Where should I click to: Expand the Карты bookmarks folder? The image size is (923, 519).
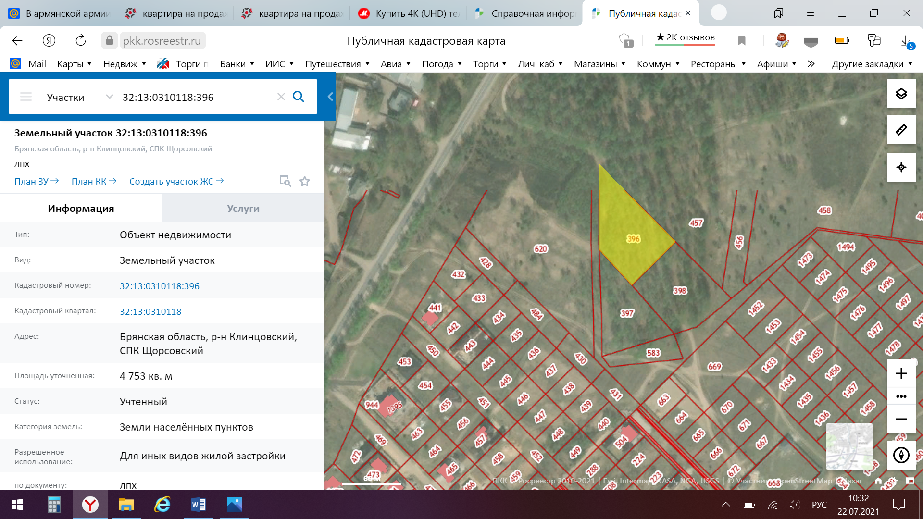[x=75, y=64]
